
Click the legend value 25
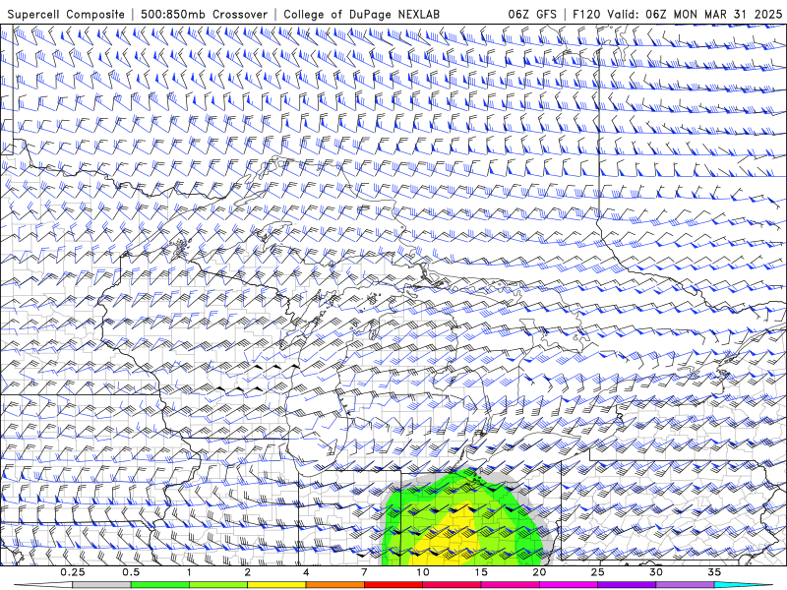click(x=597, y=572)
